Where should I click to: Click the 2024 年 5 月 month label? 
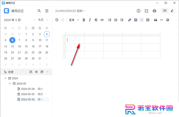pyautogui.click(x=12, y=20)
